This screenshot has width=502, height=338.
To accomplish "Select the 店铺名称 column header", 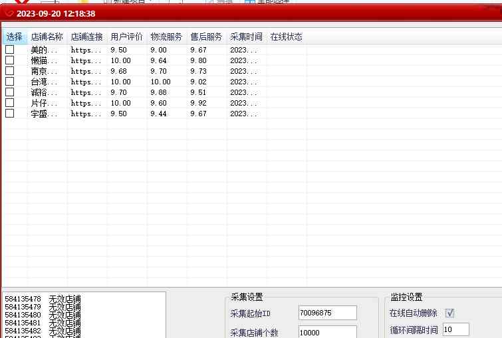I will 47,37.
